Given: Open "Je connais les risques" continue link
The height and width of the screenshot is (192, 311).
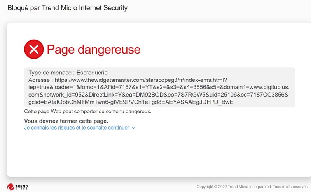Looking at the screenshot, I should coord(76,127).
